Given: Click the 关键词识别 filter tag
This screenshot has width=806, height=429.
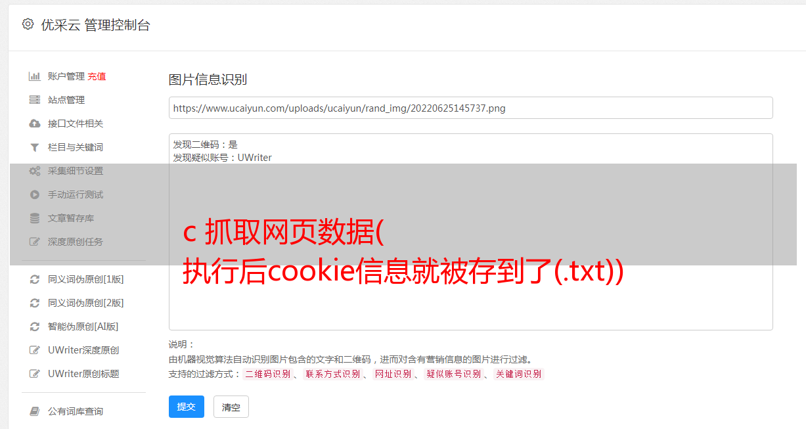Looking at the screenshot, I should click(519, 374).
